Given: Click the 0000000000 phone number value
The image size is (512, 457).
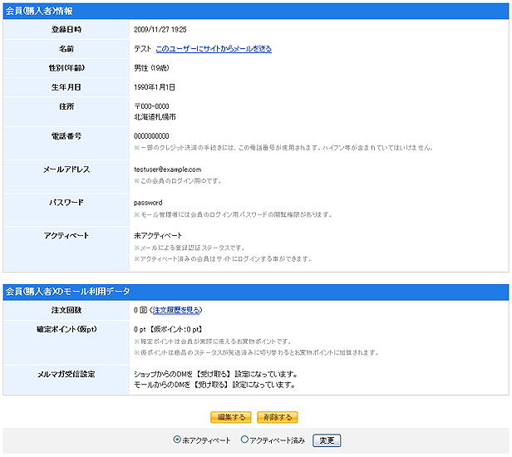Looking at the screenshot, I should (151, 136).
